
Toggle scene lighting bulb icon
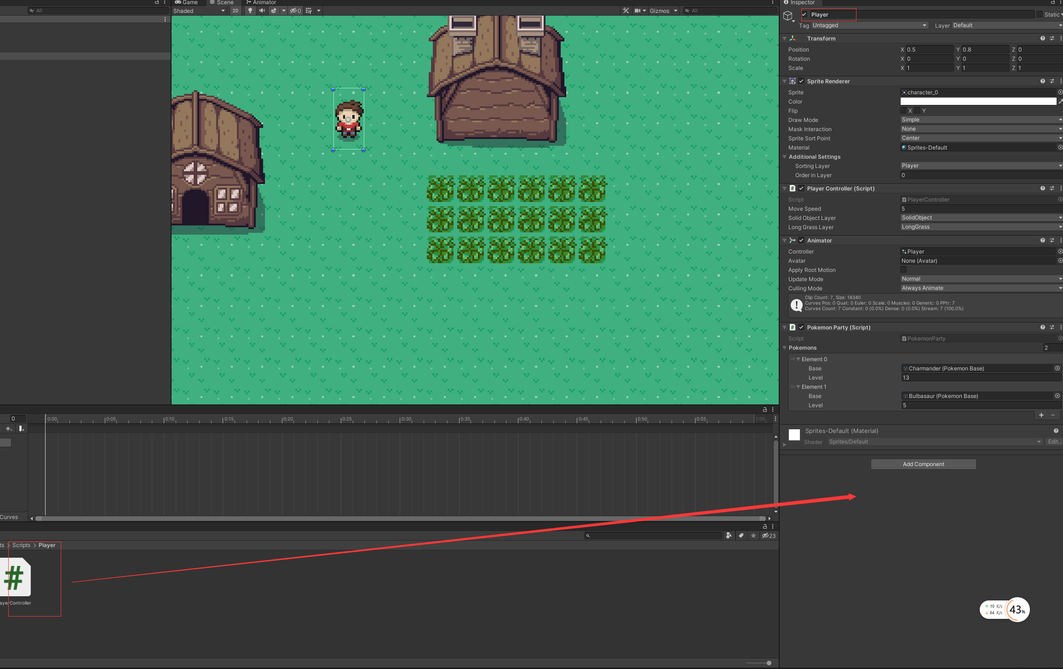point(250,11)
